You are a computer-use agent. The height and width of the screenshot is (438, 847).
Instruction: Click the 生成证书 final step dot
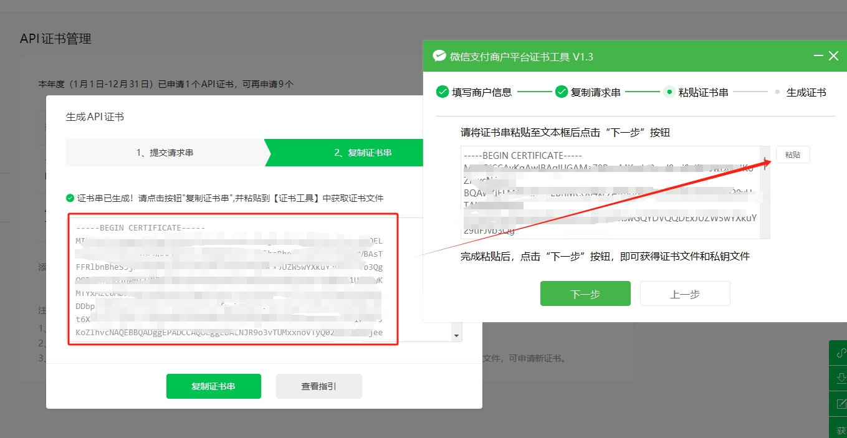click(777, 92)
